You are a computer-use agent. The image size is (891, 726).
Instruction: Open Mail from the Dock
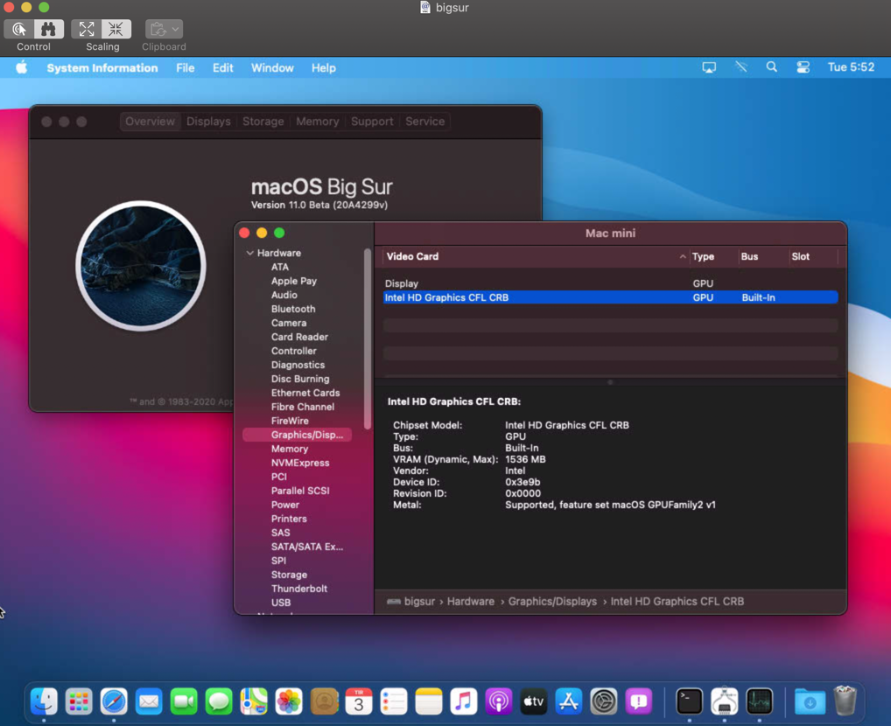pyautogui.click(x=149, y=702)
